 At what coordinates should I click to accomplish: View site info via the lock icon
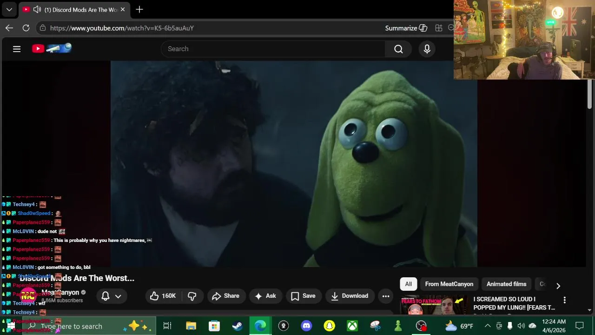(x=43, y=28)
